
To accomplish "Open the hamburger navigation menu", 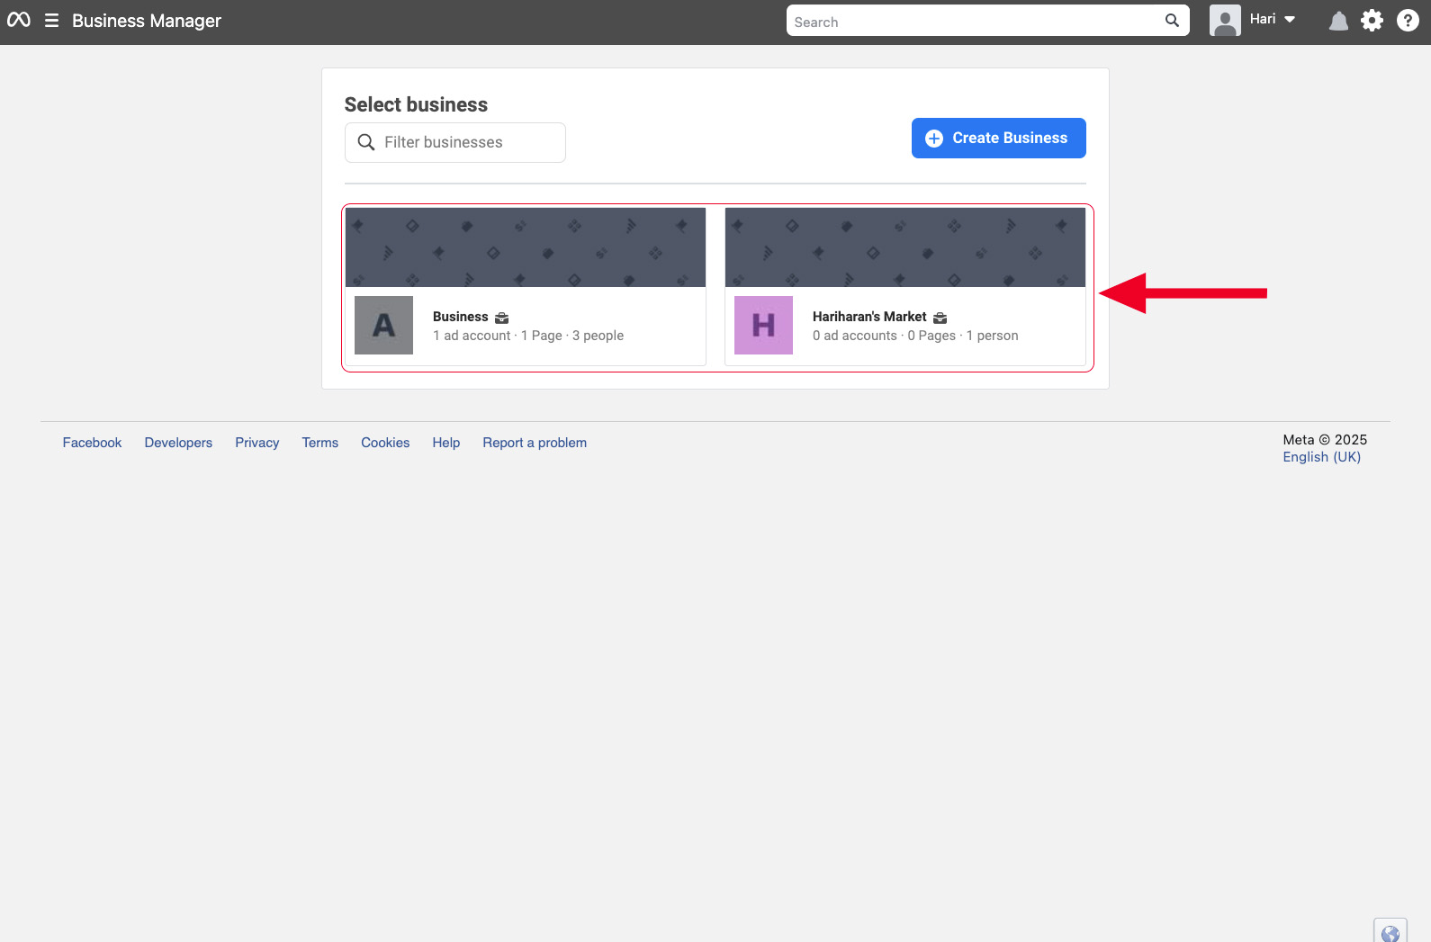I will 52,20.
